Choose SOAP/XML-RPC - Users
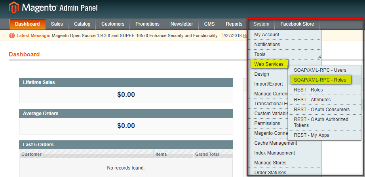The image size is (365, 177). 320,70
